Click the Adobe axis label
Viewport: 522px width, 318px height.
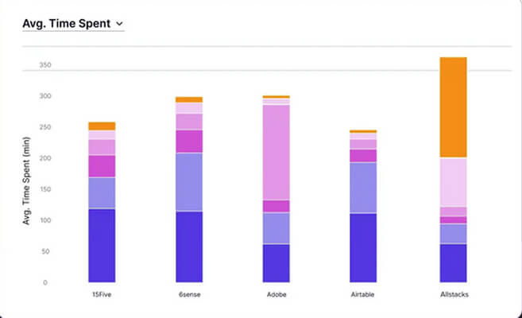[276, 294]
